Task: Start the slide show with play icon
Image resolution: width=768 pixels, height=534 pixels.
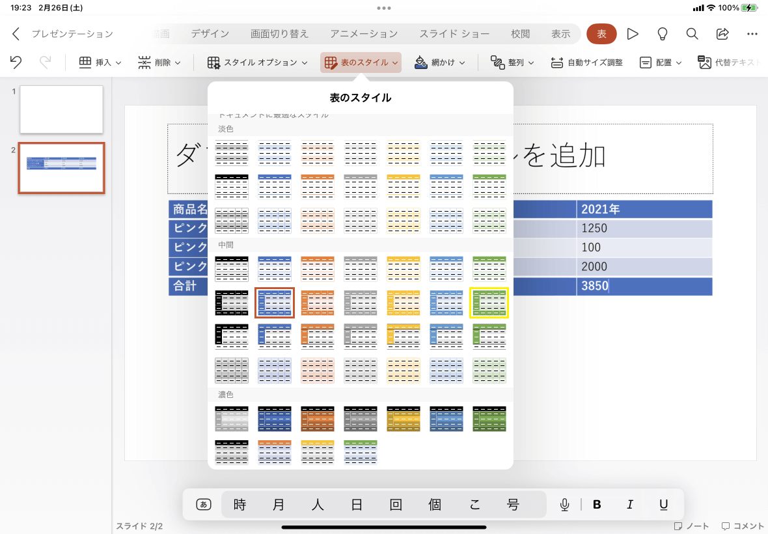Action: [x=633, y=34]
